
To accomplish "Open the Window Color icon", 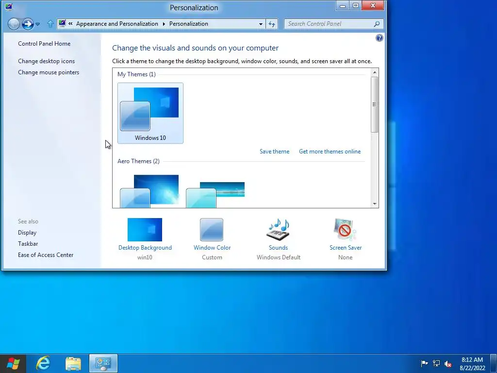I will (212, 230).
